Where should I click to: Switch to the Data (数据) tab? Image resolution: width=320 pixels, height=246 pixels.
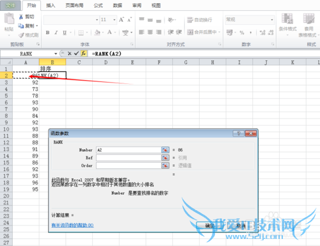point(117,5)
